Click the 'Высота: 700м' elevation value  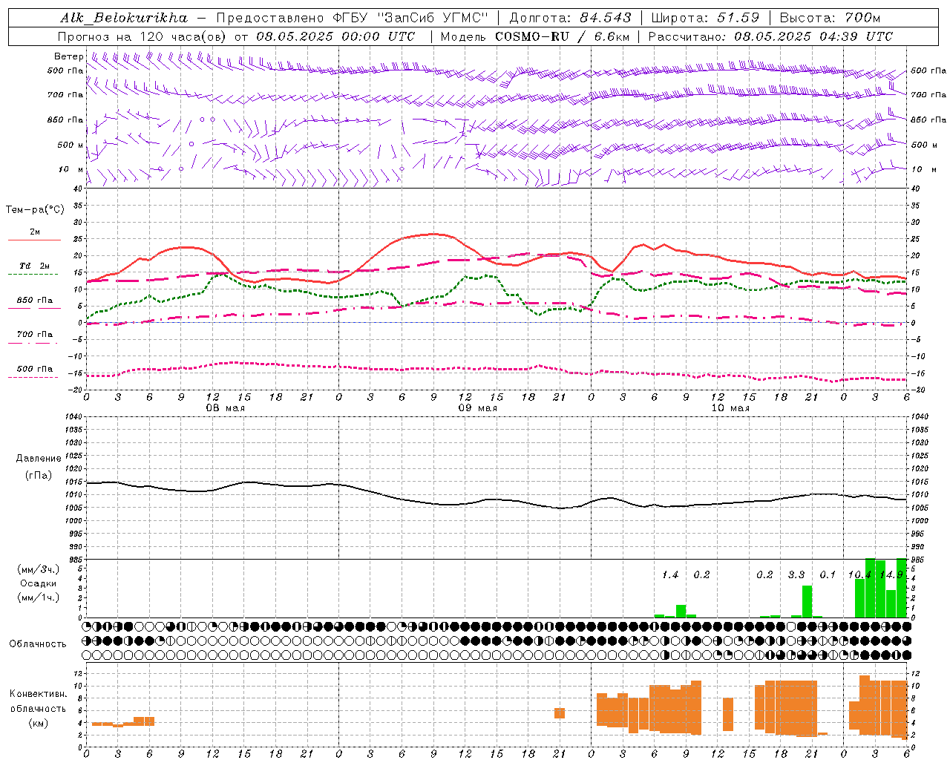tap(830, 18)
